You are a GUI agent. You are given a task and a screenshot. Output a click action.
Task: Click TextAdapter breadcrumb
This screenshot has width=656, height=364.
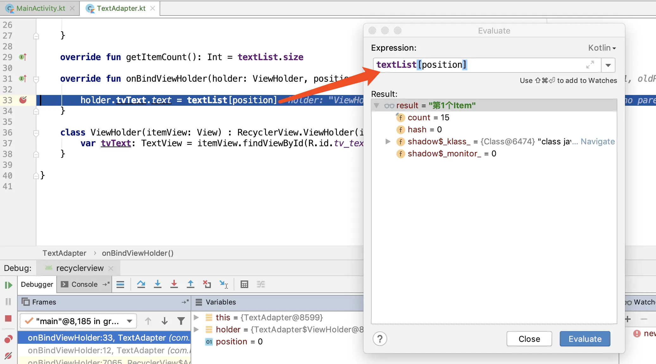tap(64, 253)
